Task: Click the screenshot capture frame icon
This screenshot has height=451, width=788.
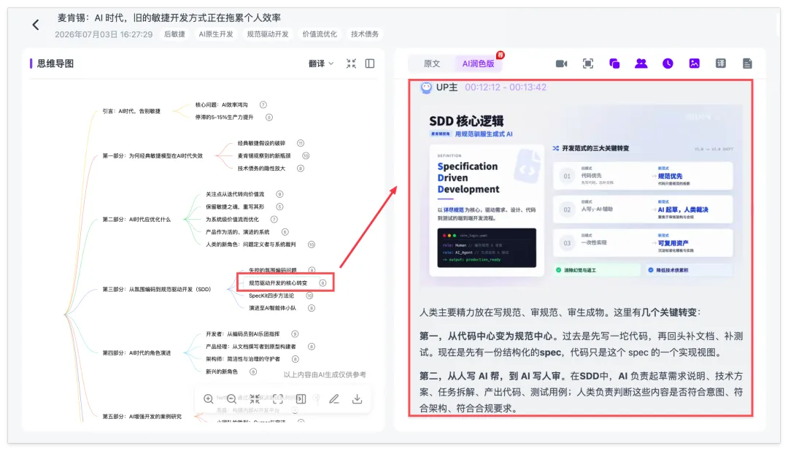Action: [x=588, y=63]
